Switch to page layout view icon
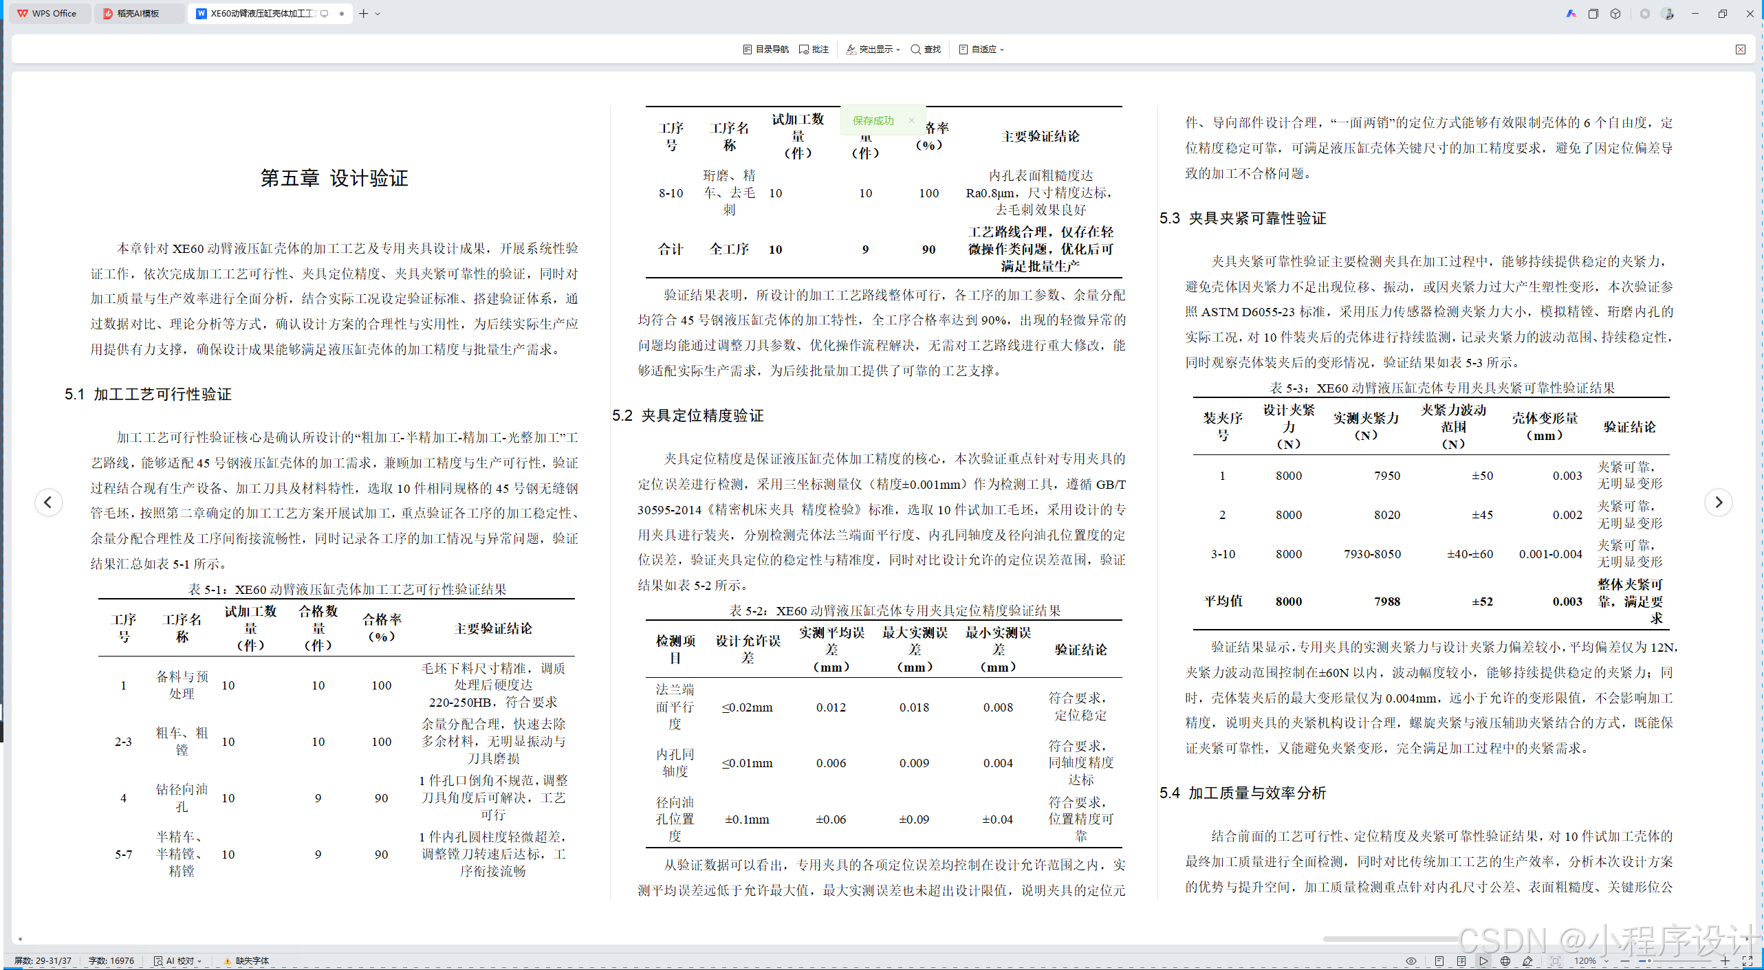The width and height of the screenshot is (1764, 970). (1439, 961)
